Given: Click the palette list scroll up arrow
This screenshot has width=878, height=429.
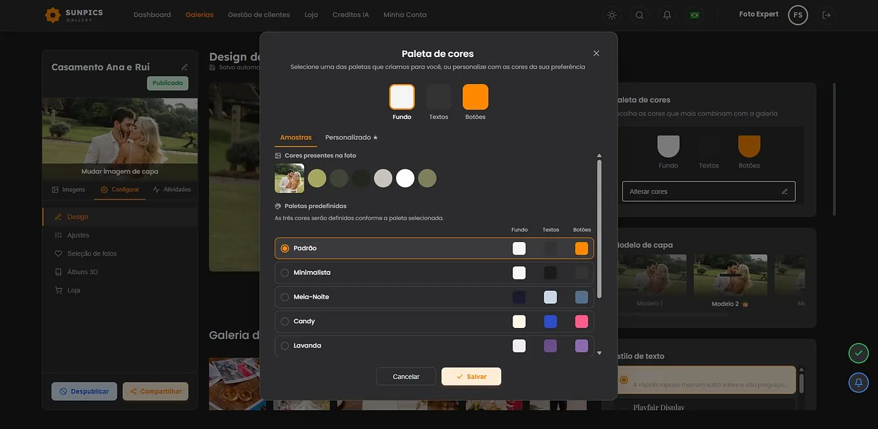Looking at the screenshot, I should 599,156.
